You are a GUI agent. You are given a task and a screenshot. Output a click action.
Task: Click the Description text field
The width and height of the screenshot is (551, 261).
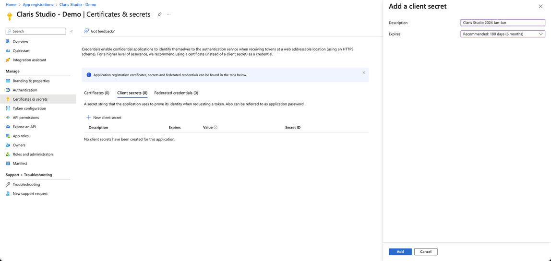tap(503, 23)
